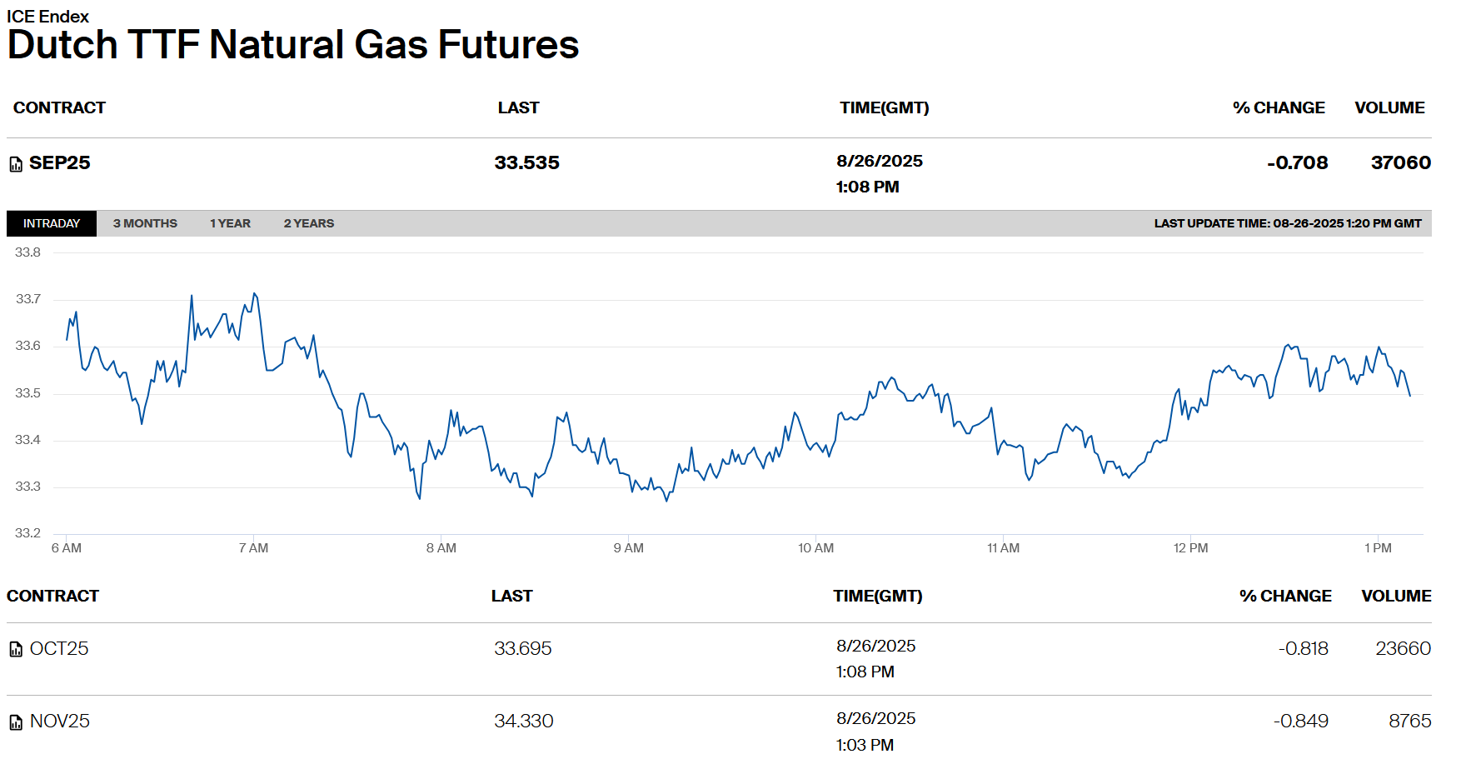Click the NOV25 last price 34.330
This screenshot has height=764, width=1471.
[x=523, y=722]
